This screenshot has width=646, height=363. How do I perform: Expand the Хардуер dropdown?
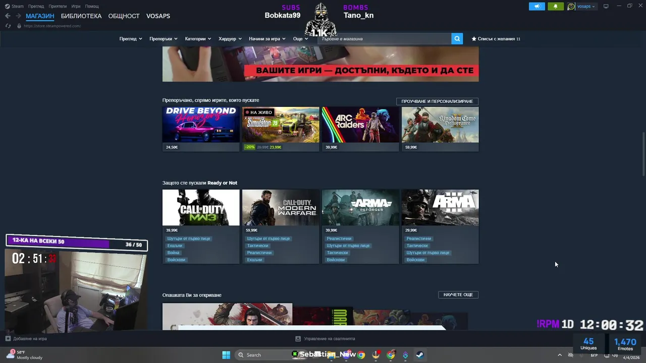coord(230,39)
